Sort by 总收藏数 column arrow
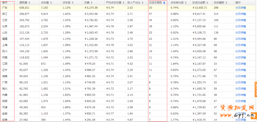 tap(226, 3)
